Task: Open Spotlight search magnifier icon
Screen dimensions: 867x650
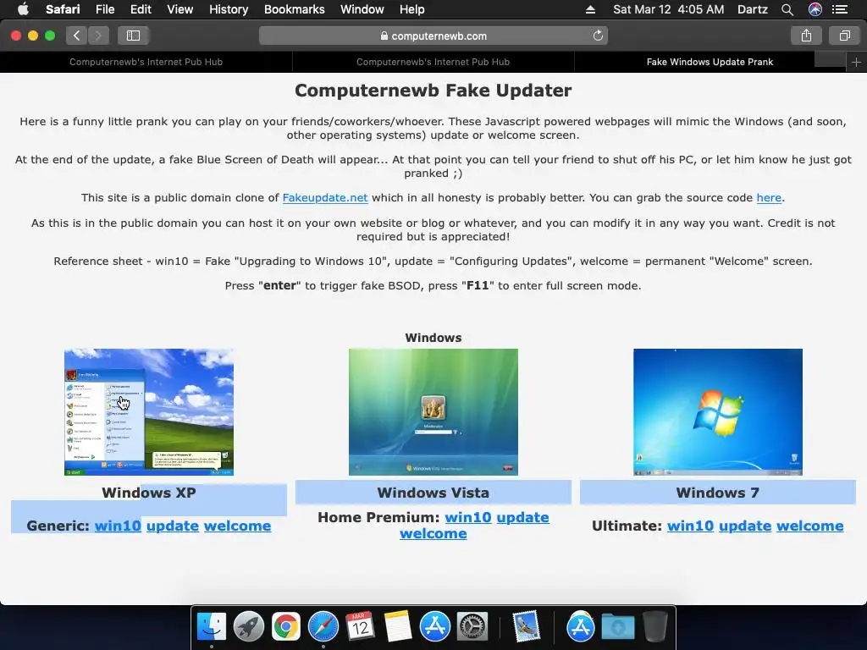Action: click(787, 9)
